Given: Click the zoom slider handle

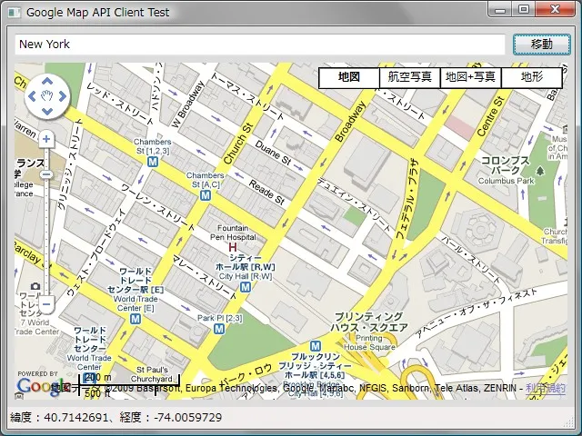Looking at the screenshot, I should click(x=46, y=174).
